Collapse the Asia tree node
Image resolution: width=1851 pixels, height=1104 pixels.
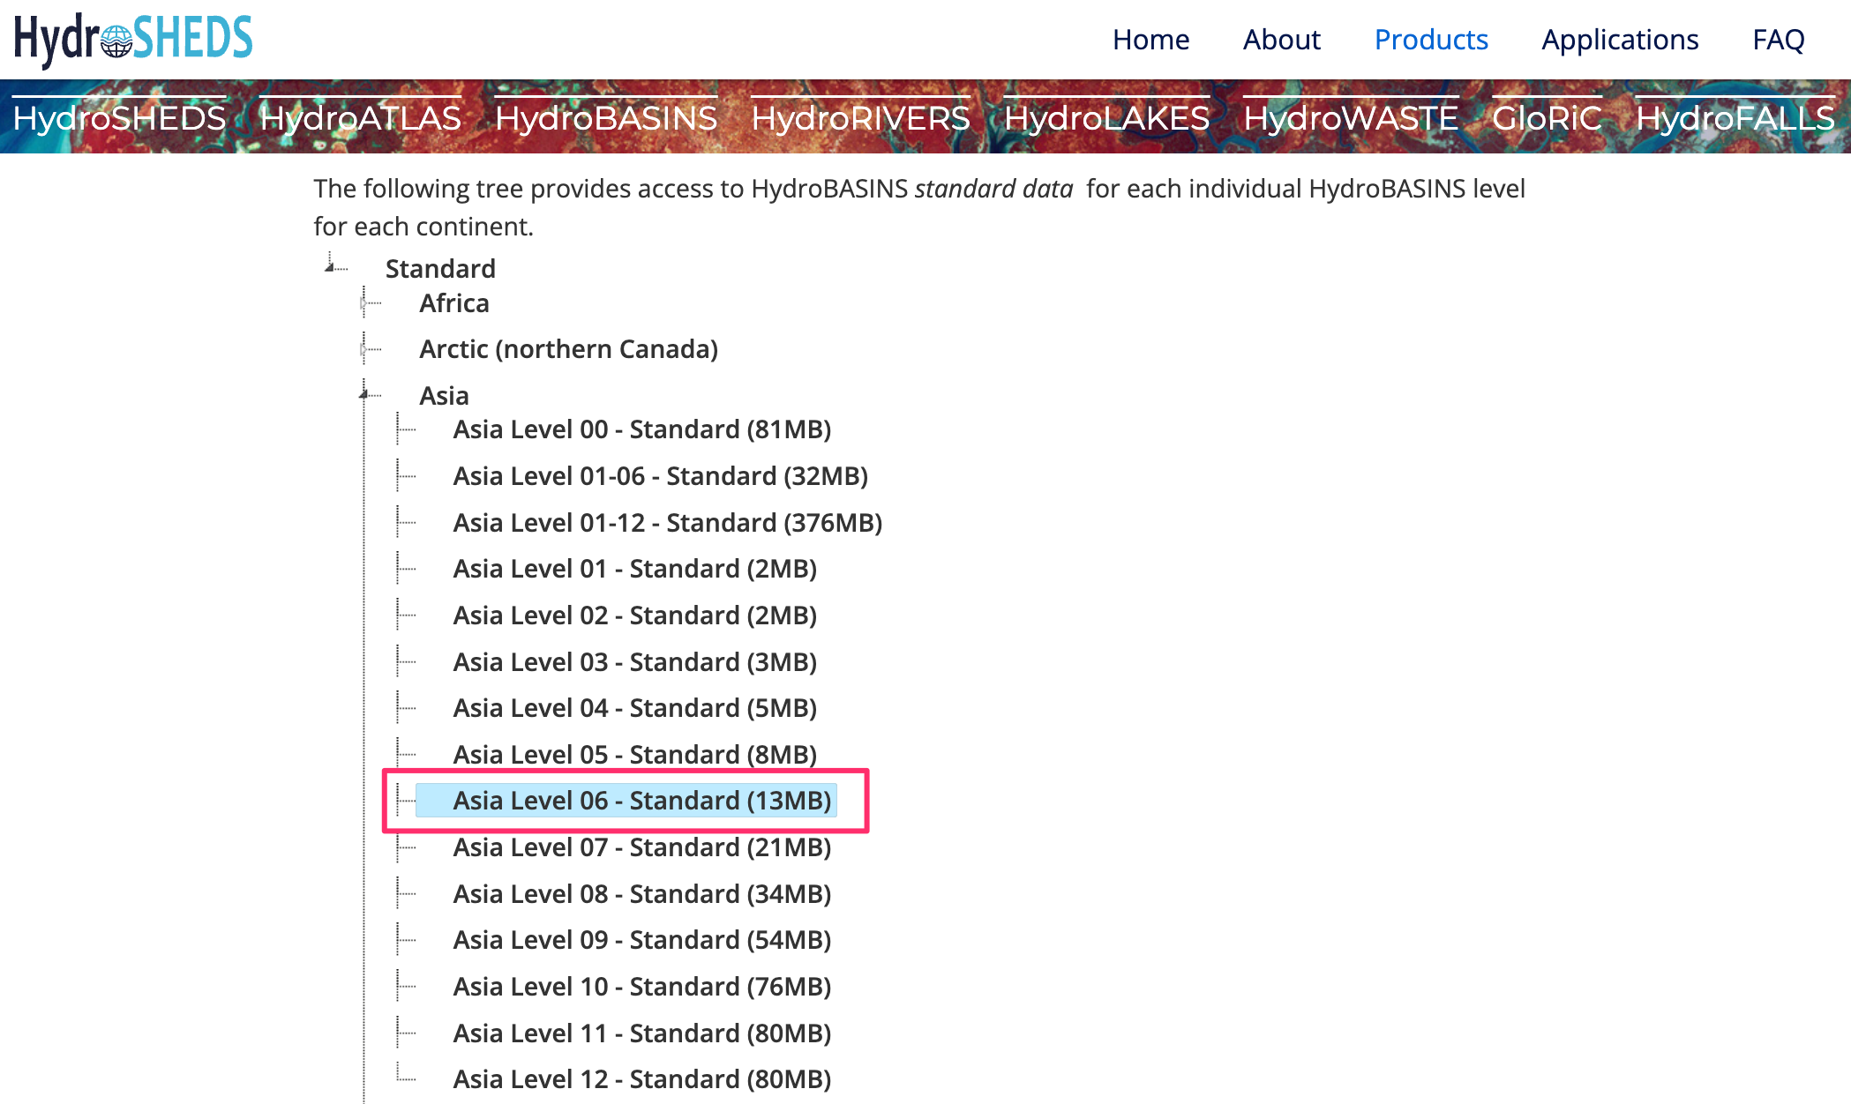[x=363, y=394]
